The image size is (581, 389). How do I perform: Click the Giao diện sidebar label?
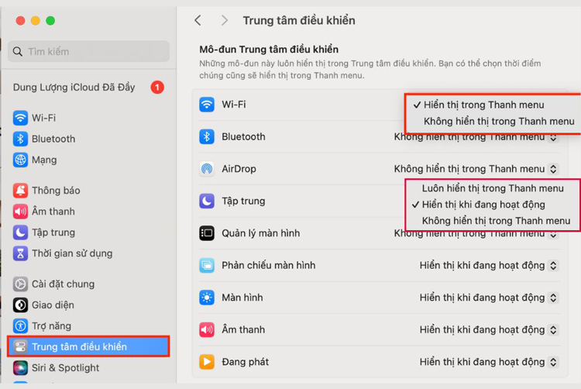(x=53, y=305)
